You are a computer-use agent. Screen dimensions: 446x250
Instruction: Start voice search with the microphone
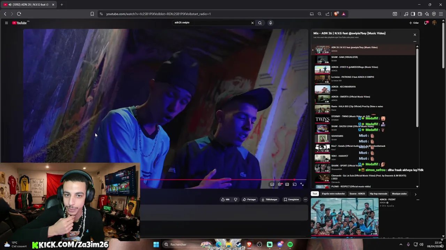pos(270,23)
